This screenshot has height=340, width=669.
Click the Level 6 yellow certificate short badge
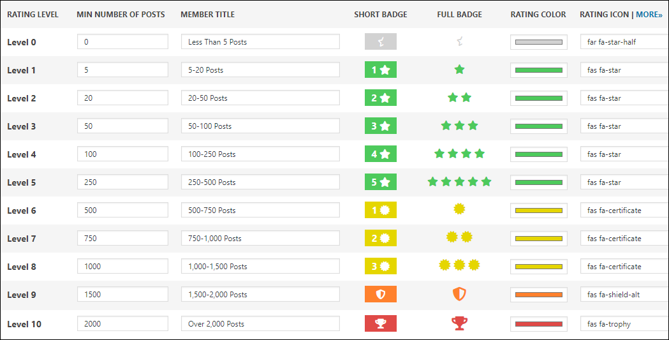coord(381,210)
